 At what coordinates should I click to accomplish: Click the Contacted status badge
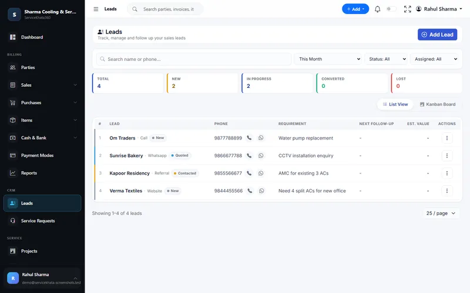point(185,173)
